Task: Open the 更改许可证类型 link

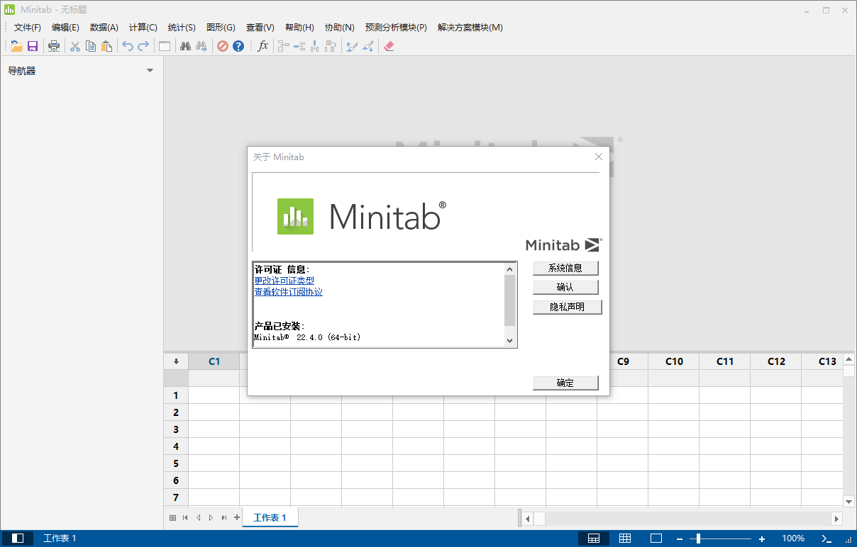Action: pos(284,281)
